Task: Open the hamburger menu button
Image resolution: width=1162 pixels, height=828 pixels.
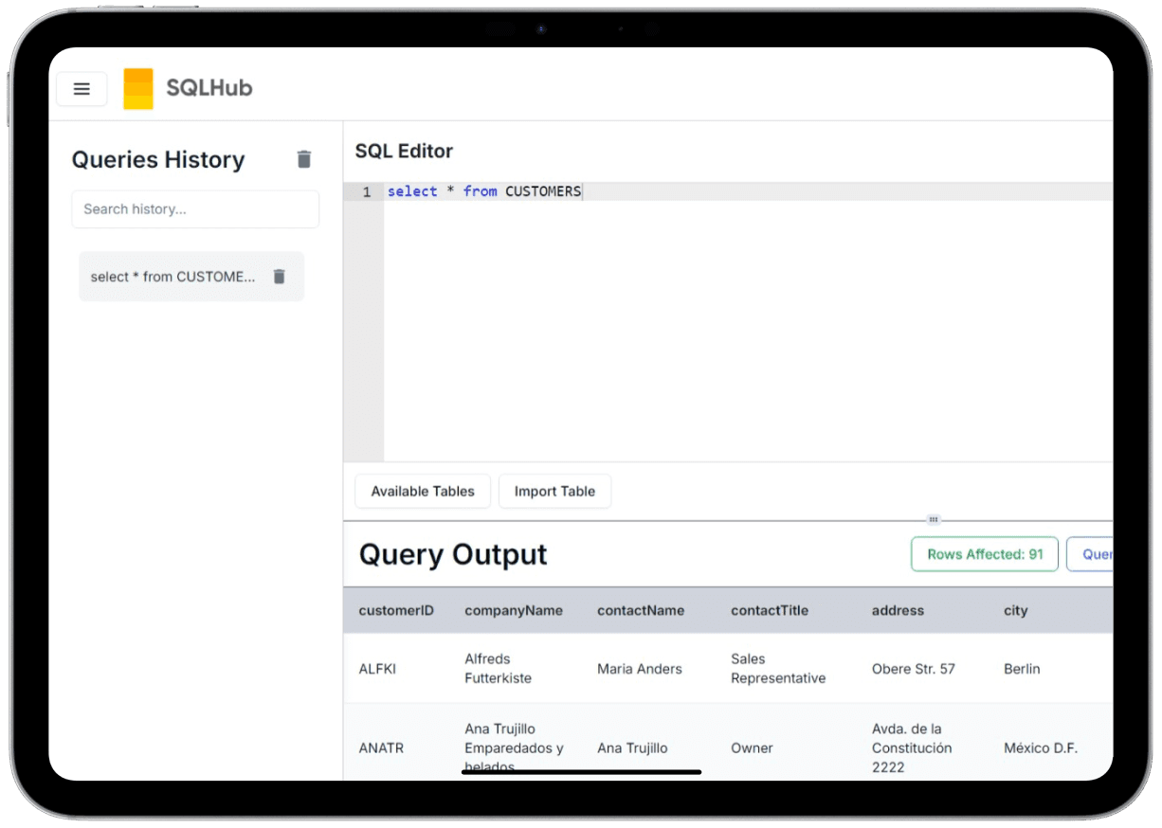Action: (x=82, y=89)
